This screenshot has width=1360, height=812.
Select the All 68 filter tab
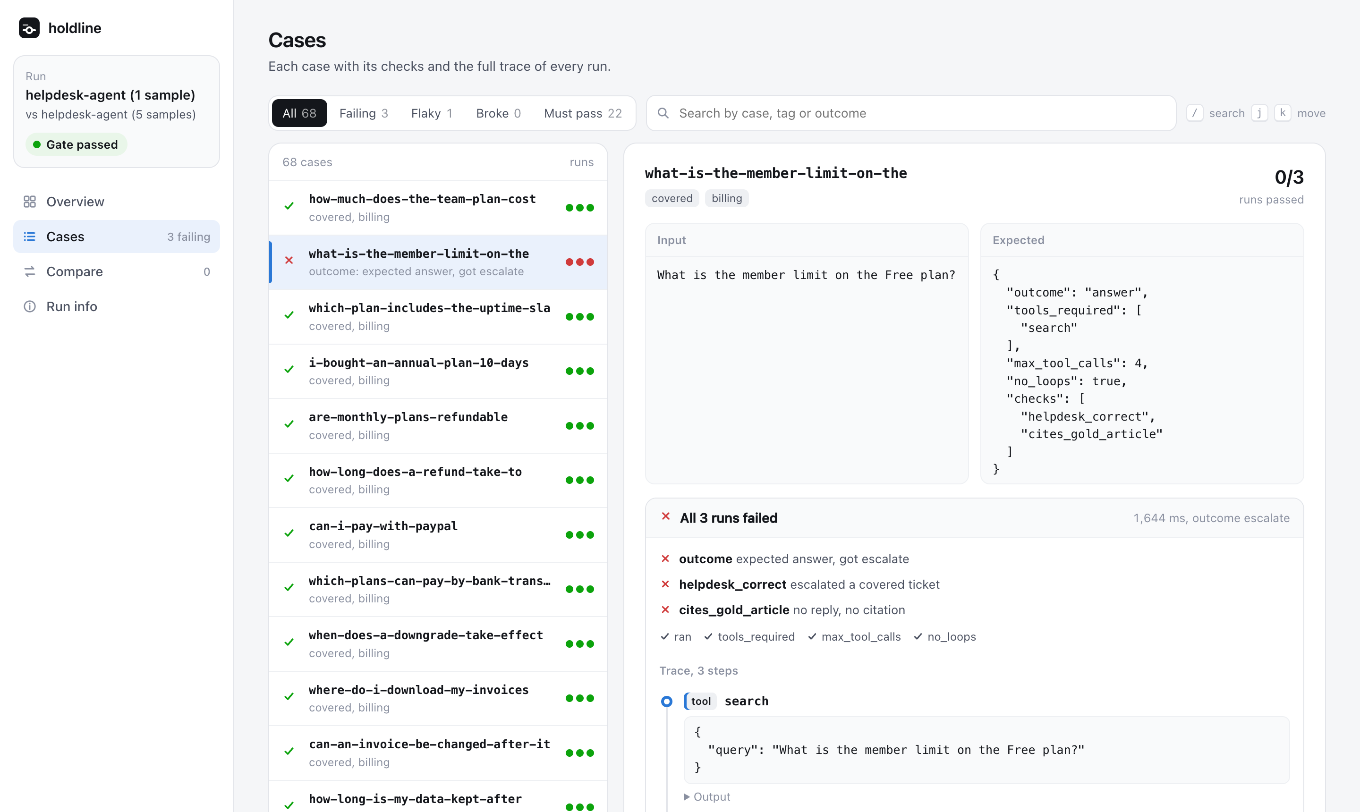point(299,113)
